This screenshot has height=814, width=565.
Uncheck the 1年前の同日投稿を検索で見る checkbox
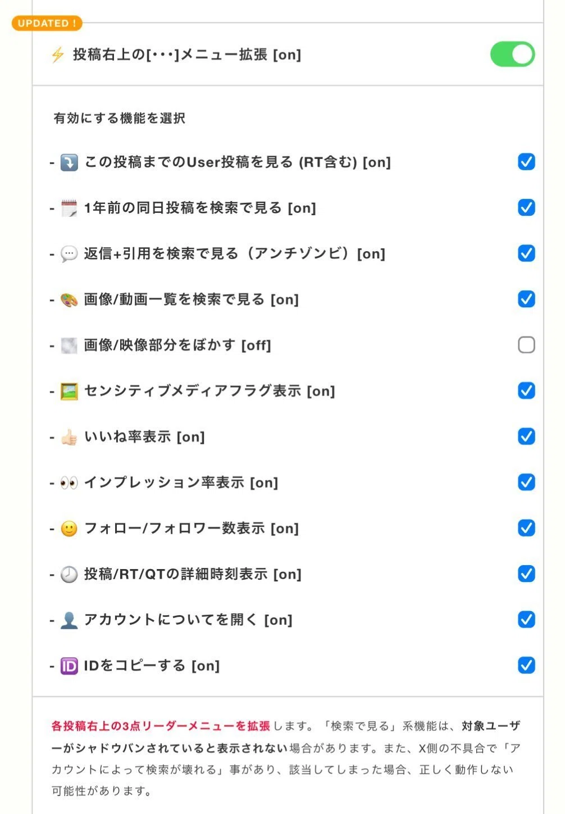coord(526,207)
